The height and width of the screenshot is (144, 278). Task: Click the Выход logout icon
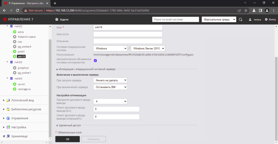point(266,20)
